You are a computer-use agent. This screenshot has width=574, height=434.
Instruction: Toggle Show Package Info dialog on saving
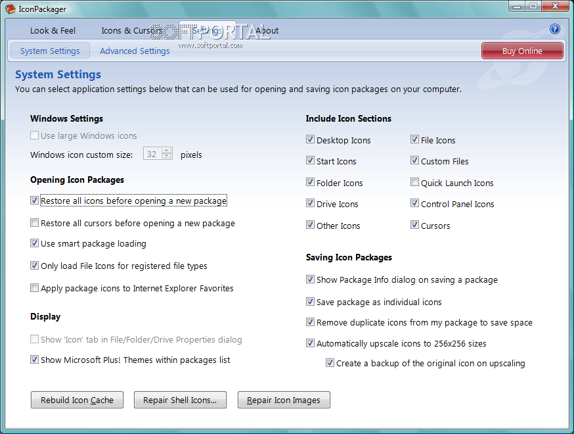310,279
